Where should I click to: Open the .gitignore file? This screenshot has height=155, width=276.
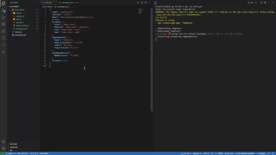pos(20,16)
